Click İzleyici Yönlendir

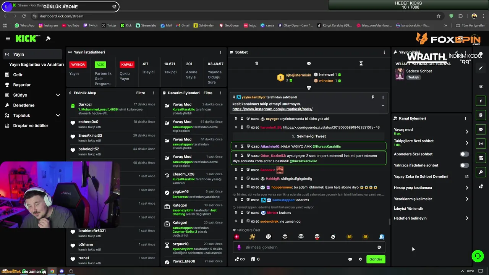408,209
